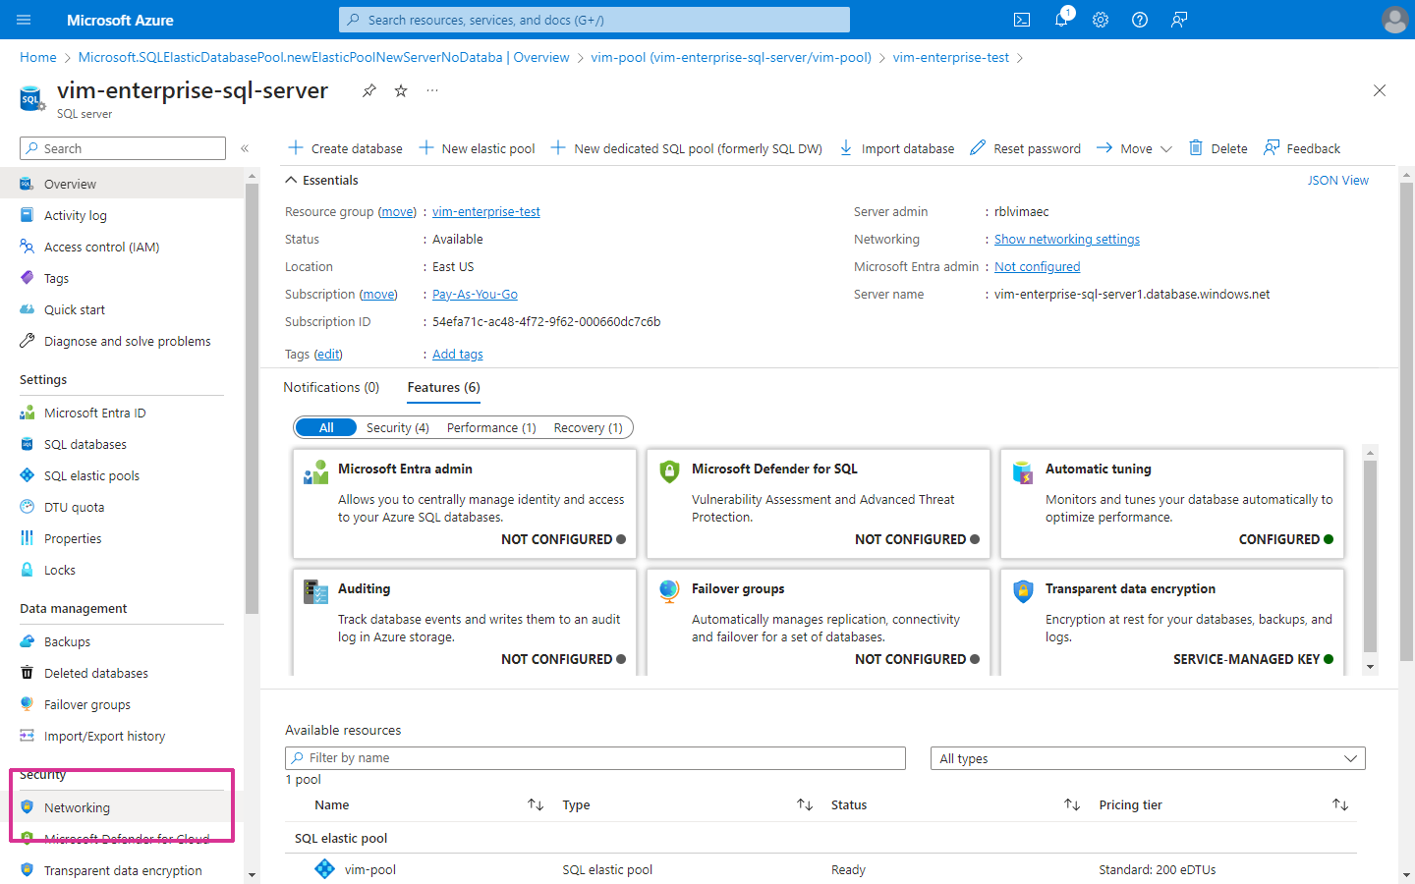Click the Properties icon in the sidebar

click(27, 538)
